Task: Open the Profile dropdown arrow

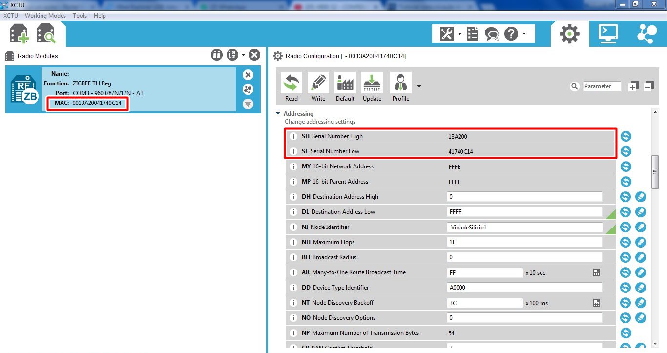Action: coord(419,87)
